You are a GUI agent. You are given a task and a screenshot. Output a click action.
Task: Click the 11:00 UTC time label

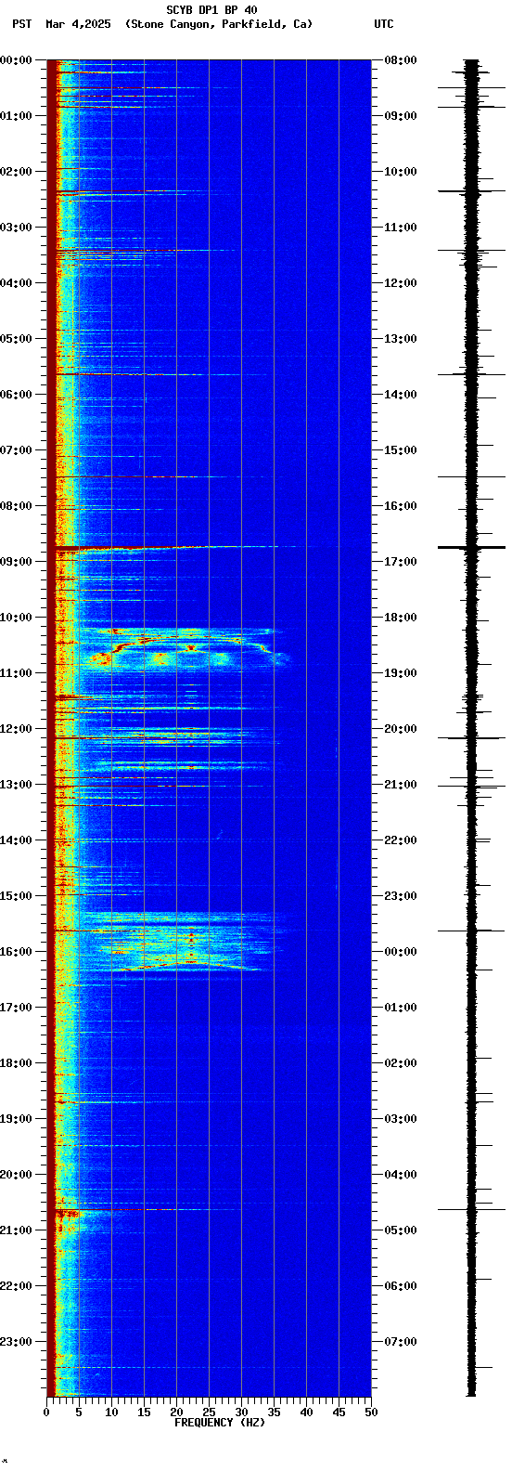401,228
